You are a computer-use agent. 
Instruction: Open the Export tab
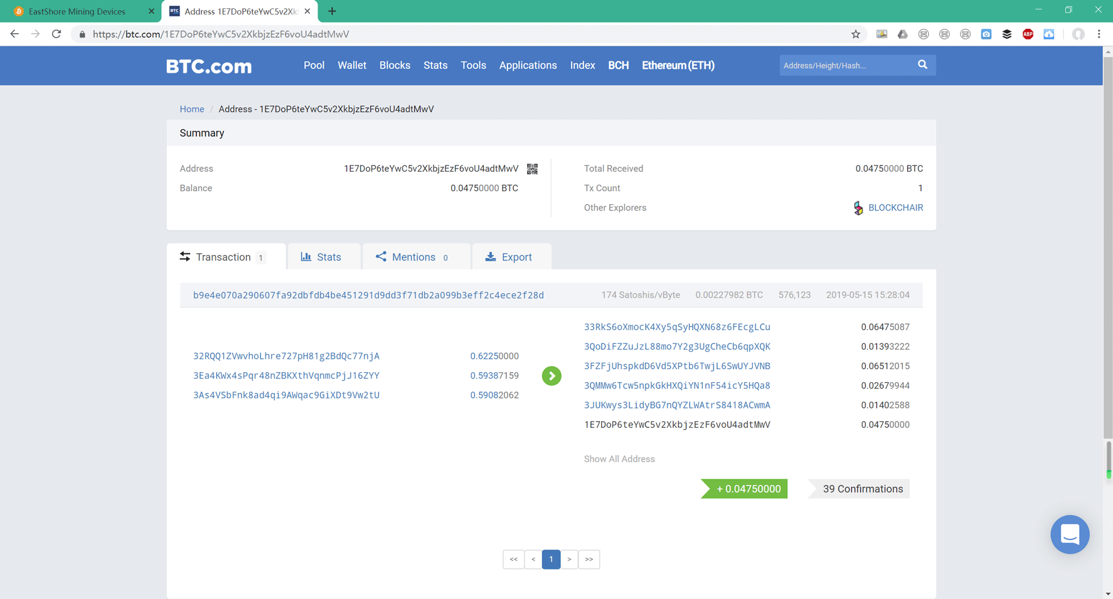[x=511, y=257]
